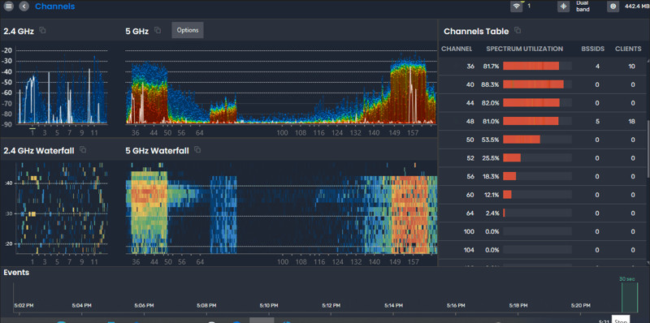This screenshot has height=323, width=650.
Task: Sort by the CHANNEL column header
Action: (x=457, y=49)
